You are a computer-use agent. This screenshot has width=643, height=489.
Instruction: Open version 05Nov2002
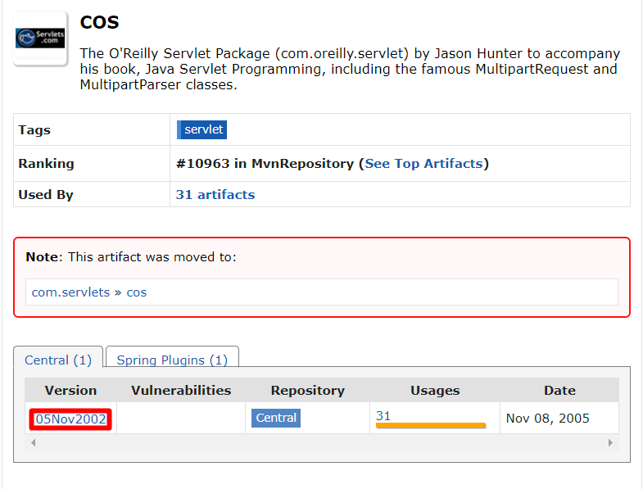pyautogui.click(x=70, y=419)
